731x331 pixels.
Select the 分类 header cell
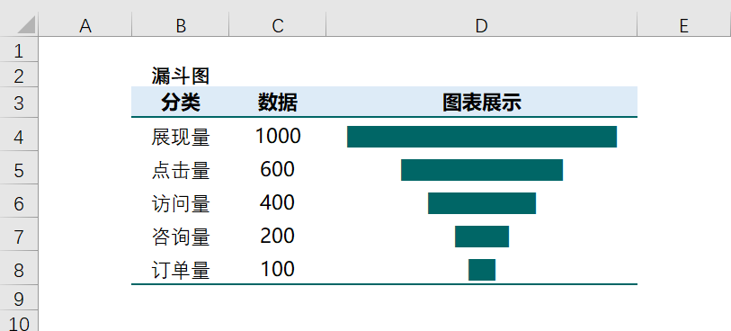click(181, 103)
